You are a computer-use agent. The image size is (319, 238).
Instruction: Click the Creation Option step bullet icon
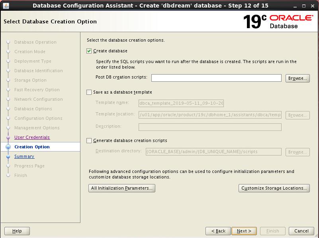point(8,147)
